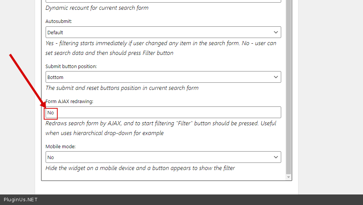The height and width of the screenshot is (205, 363).
Task: Click the settings panel vertical scrollbar thumb
Action: (289, 87)
